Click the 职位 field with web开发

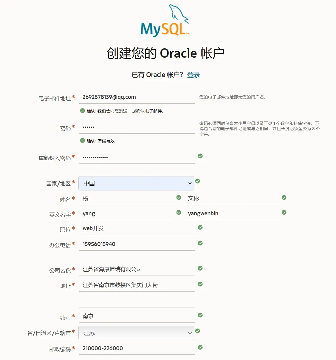137,228
